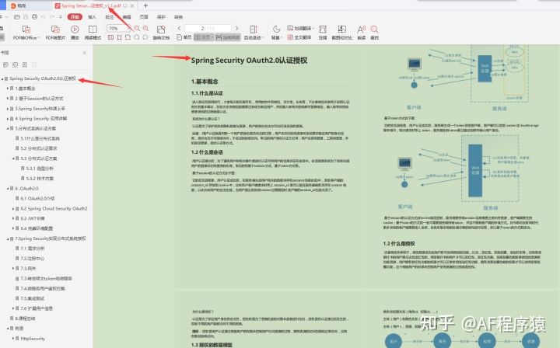This screenshot has width=560, height=348.
Task: Expand the 3.Spring Security快速上手 bookmark node
Action: 8,109
